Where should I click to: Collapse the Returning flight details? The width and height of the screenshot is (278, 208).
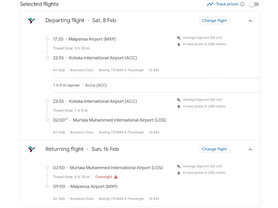click(250, 149)
